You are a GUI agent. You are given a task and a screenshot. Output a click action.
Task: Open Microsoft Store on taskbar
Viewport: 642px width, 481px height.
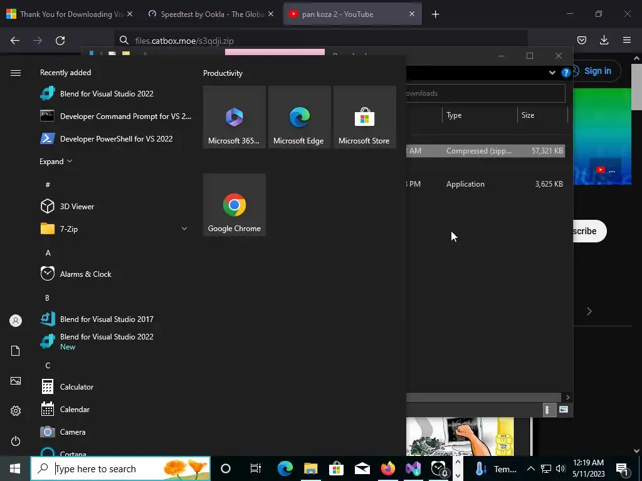[336, 468]
